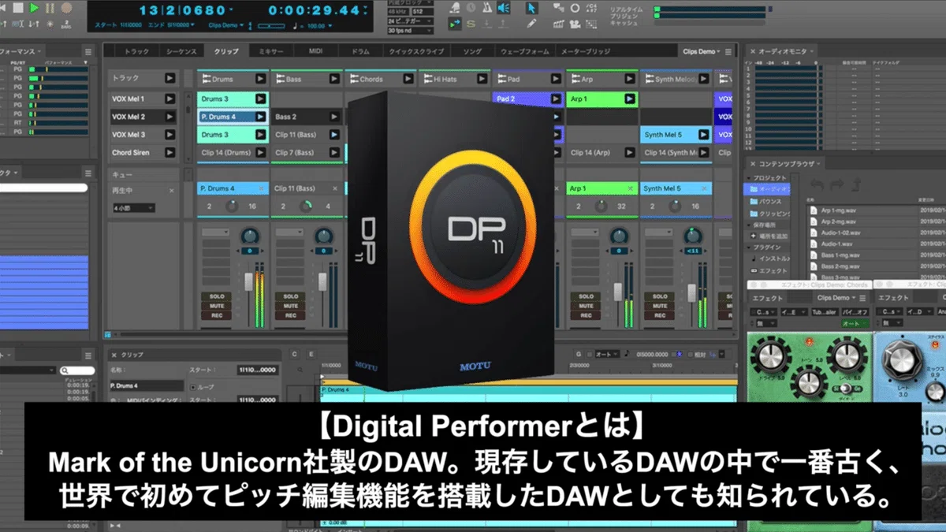The width and height of the screenshot is (946, 532).
Task: Toggle REC on the Drums channel strip
Action: (217, 315)
